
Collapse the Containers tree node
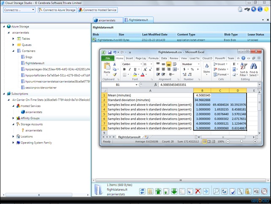14,51
